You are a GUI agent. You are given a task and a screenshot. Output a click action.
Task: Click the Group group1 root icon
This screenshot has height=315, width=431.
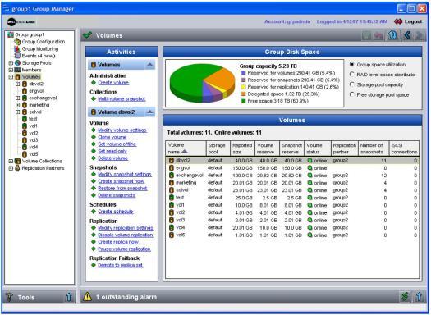tap(11, 34)
